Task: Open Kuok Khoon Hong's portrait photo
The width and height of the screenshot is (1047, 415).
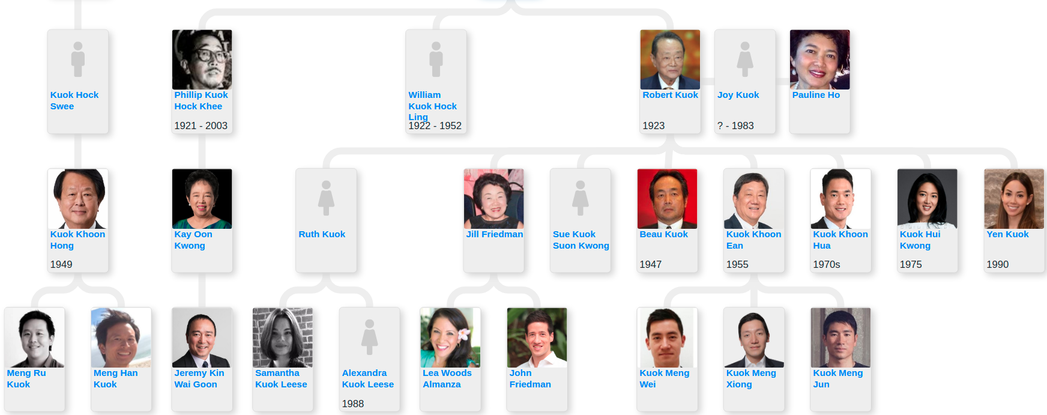Action: [x=78, y=199]
